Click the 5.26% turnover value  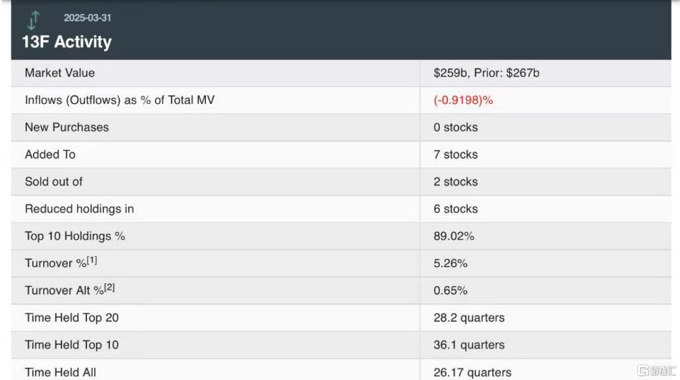click(450, 263)
